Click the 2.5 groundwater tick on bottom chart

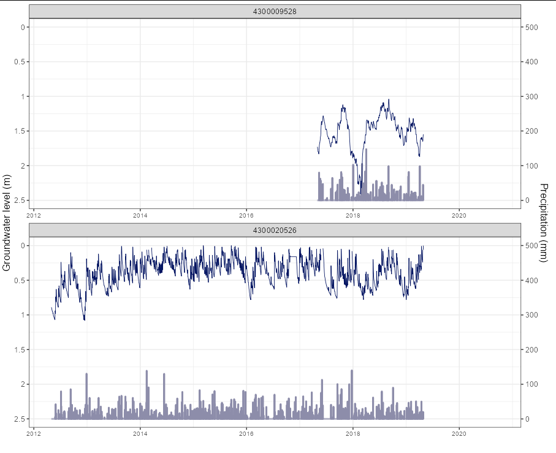[20, 419]
